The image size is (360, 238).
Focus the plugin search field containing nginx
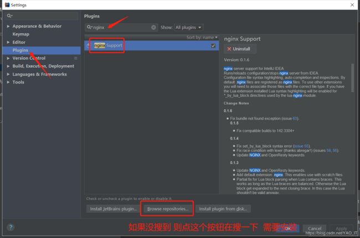(x=122, y=28)
